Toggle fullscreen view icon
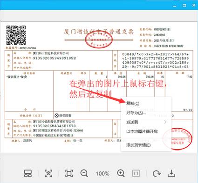 69,173
